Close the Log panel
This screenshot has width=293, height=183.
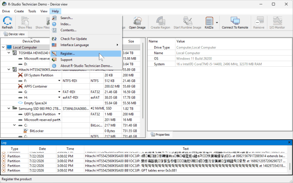pyautogui.click(x=289, y=143)
